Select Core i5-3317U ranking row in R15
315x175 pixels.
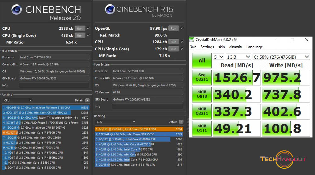click(x=139, y=165)
